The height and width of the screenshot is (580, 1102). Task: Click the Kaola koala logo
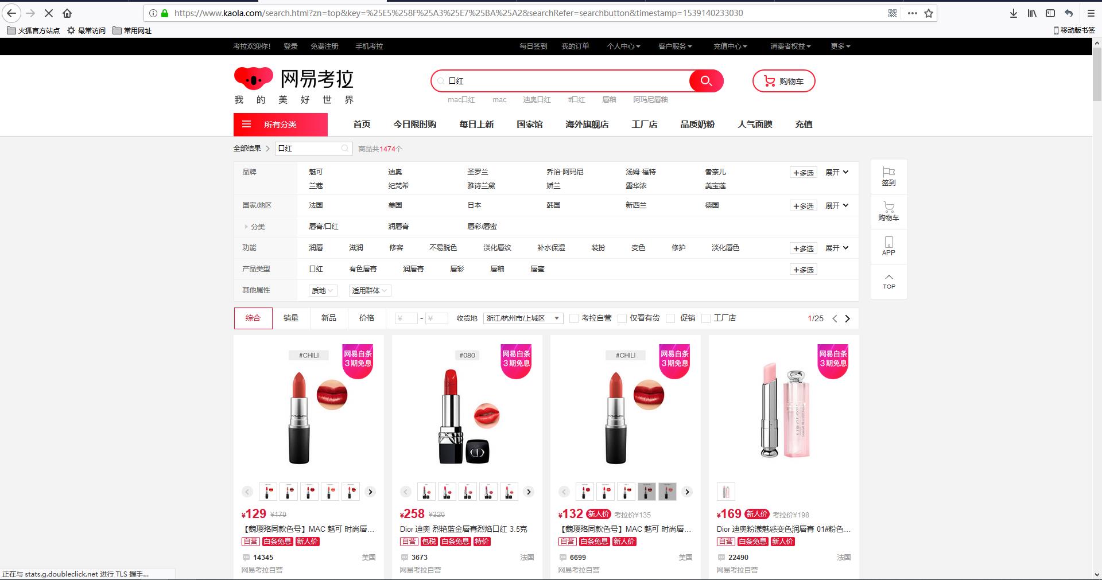254,79
